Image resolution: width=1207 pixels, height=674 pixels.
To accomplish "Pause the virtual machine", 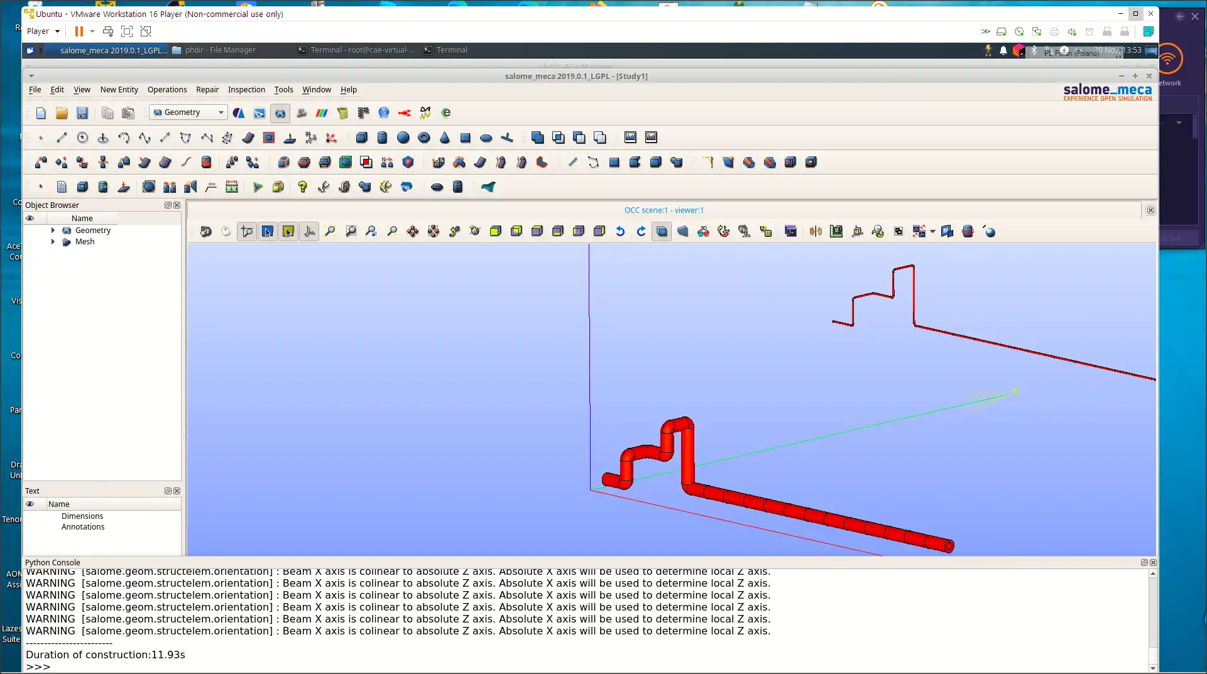I will [79, 31].
